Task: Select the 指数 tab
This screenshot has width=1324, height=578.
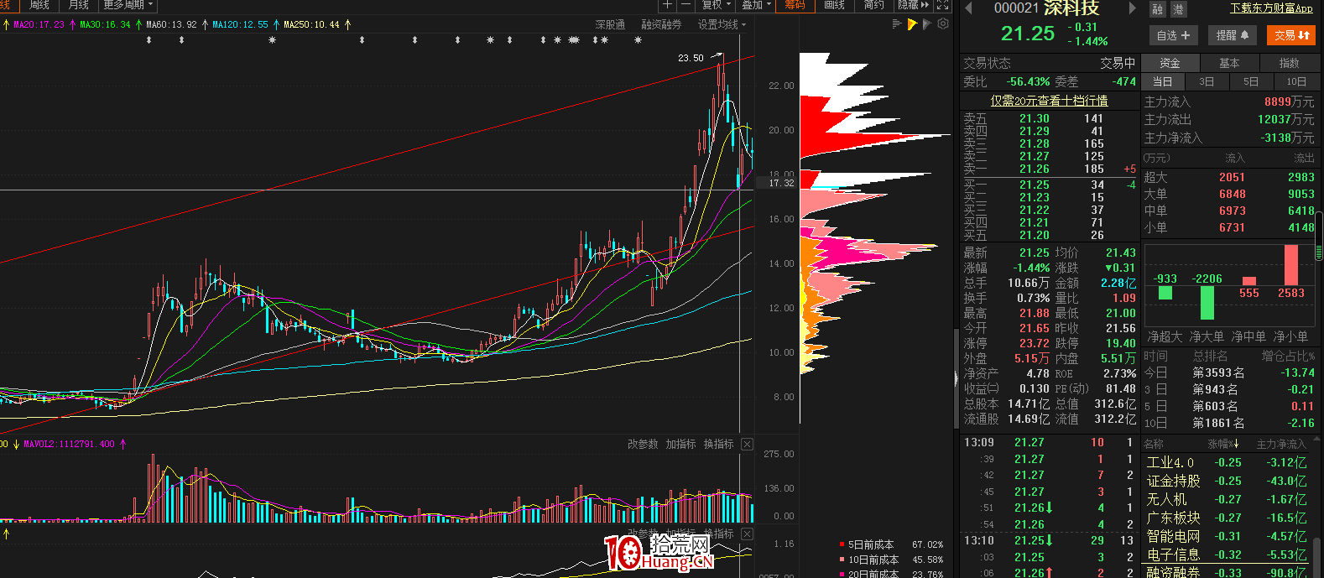Action: coord(1289,63)
